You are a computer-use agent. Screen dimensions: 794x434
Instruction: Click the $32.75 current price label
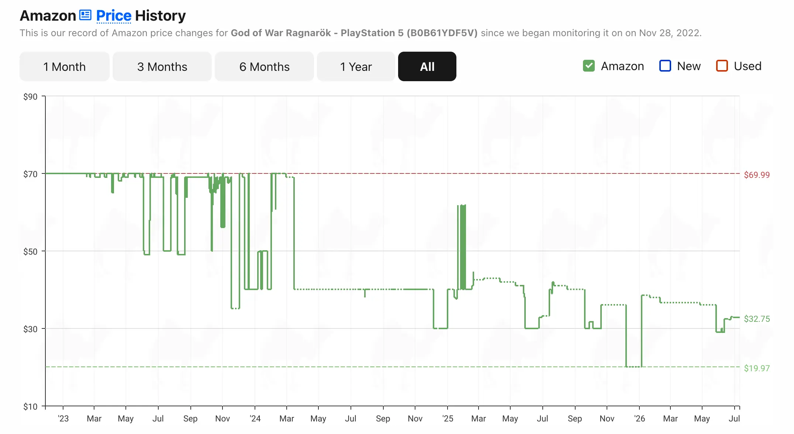(x=757, y=319)
